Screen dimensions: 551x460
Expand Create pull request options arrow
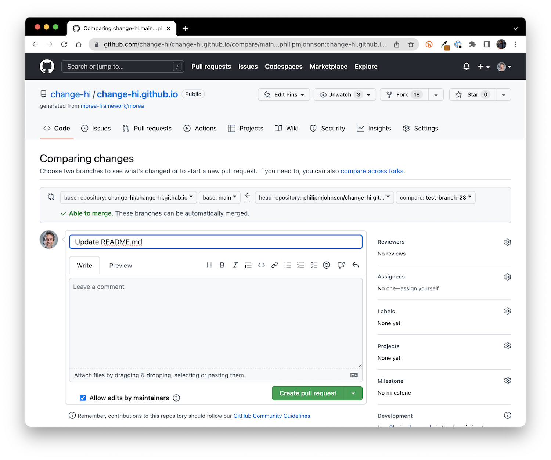coord(353,393)
